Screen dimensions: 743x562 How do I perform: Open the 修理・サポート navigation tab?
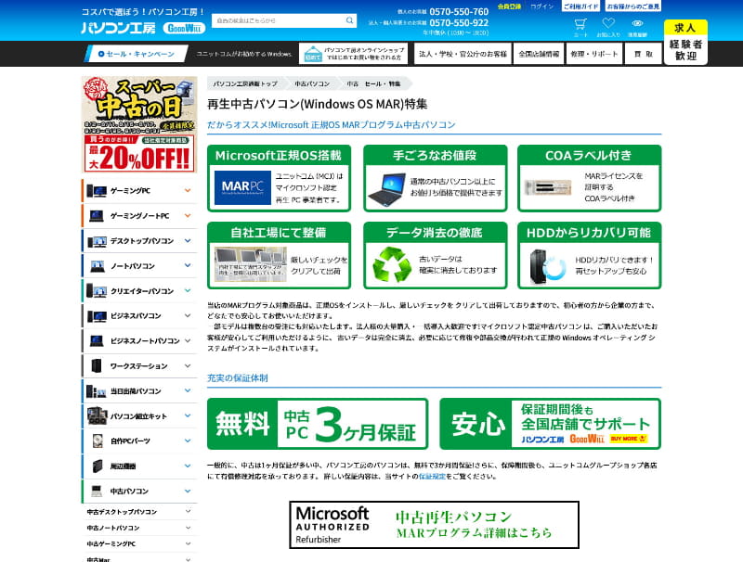pyautogui.click(x=594, y=53)
